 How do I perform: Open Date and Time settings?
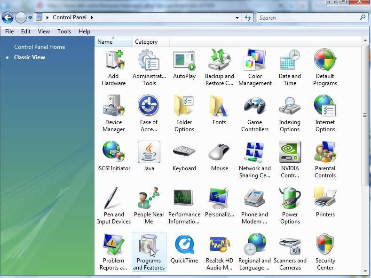[290, 68]
